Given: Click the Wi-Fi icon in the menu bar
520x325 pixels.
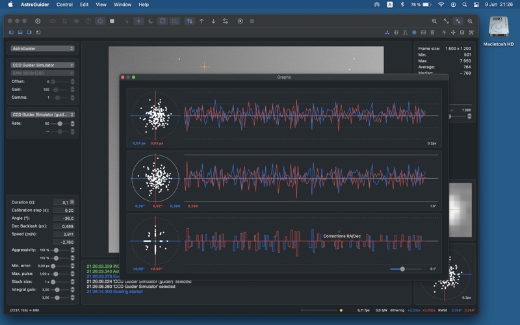Looking at the screenshot, I should tap(441, 5).
